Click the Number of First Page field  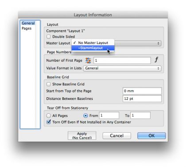pyautogui.click(x=122, y=60)
